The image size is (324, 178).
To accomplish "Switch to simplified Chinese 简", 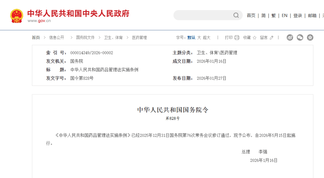I will [263, 16].
